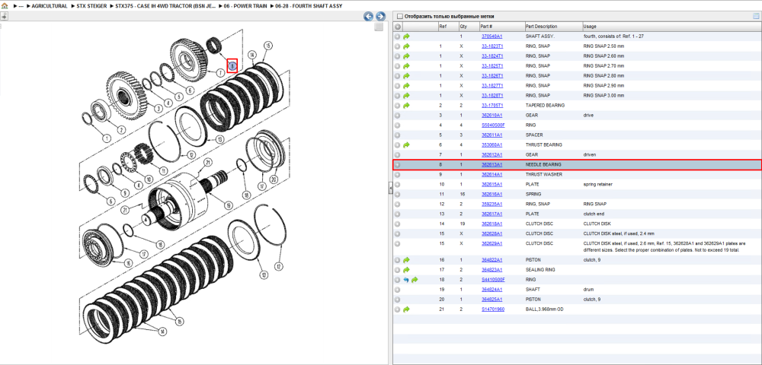Screen dimensions: 762x365
Task: Open part number link S14701960
Action: (x=493, y=309)
